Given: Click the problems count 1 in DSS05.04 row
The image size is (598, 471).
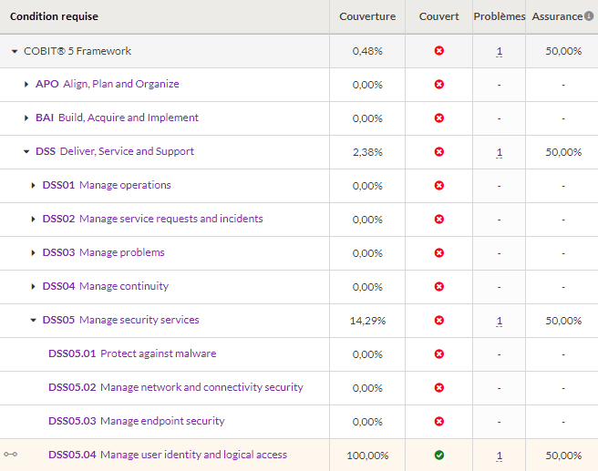Looking at the screenshot, I should tap(500, 456).
